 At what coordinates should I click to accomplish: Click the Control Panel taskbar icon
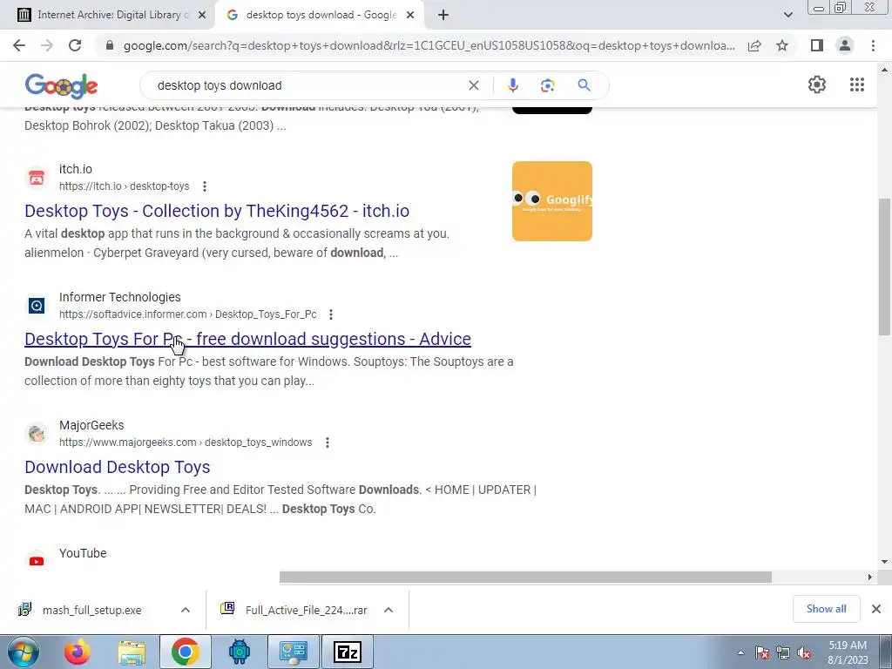click(294, 652)
